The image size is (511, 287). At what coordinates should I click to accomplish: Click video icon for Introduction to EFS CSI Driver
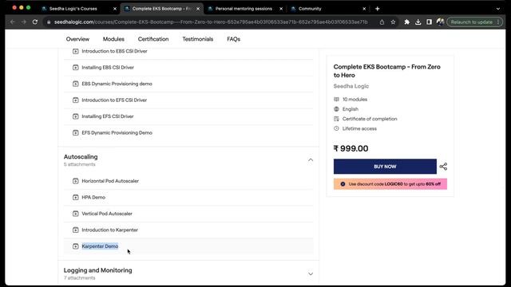(76, 100)
